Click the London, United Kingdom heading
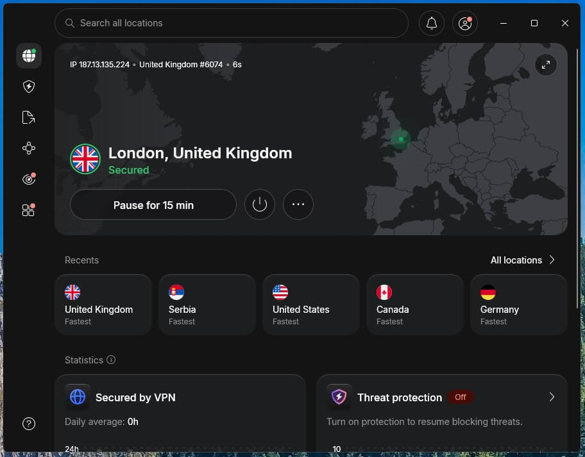Screen dimensions: 585x457 point(200,153)
